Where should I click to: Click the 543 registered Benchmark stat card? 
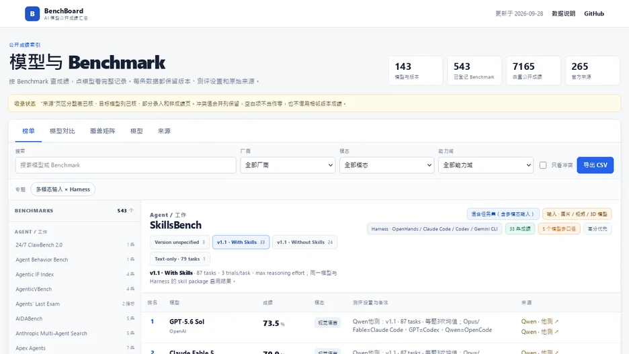(x=474, y=71)
